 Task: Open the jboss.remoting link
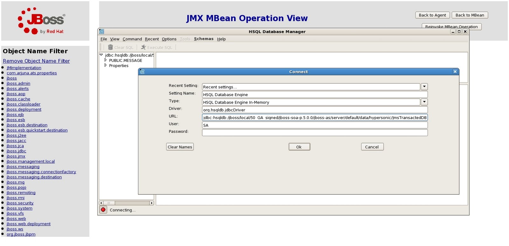[21, 193]
